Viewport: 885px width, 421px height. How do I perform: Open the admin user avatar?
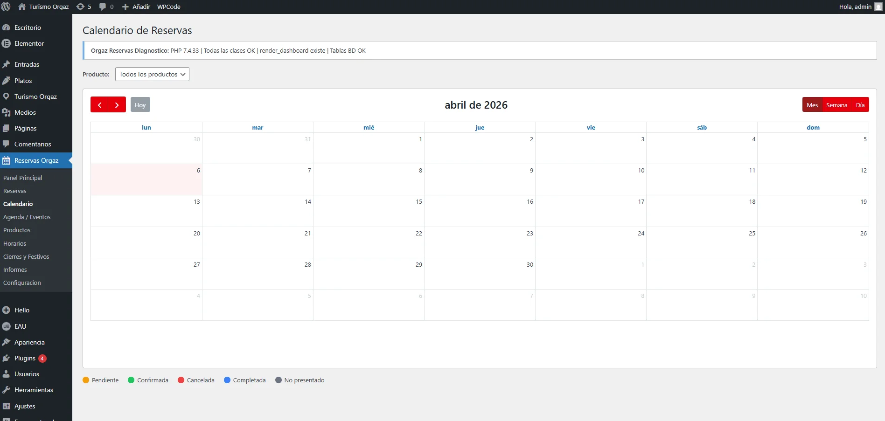click(878, 7)
